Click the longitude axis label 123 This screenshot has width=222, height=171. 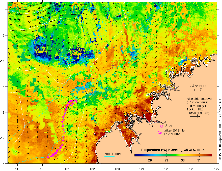pos(117,169)
